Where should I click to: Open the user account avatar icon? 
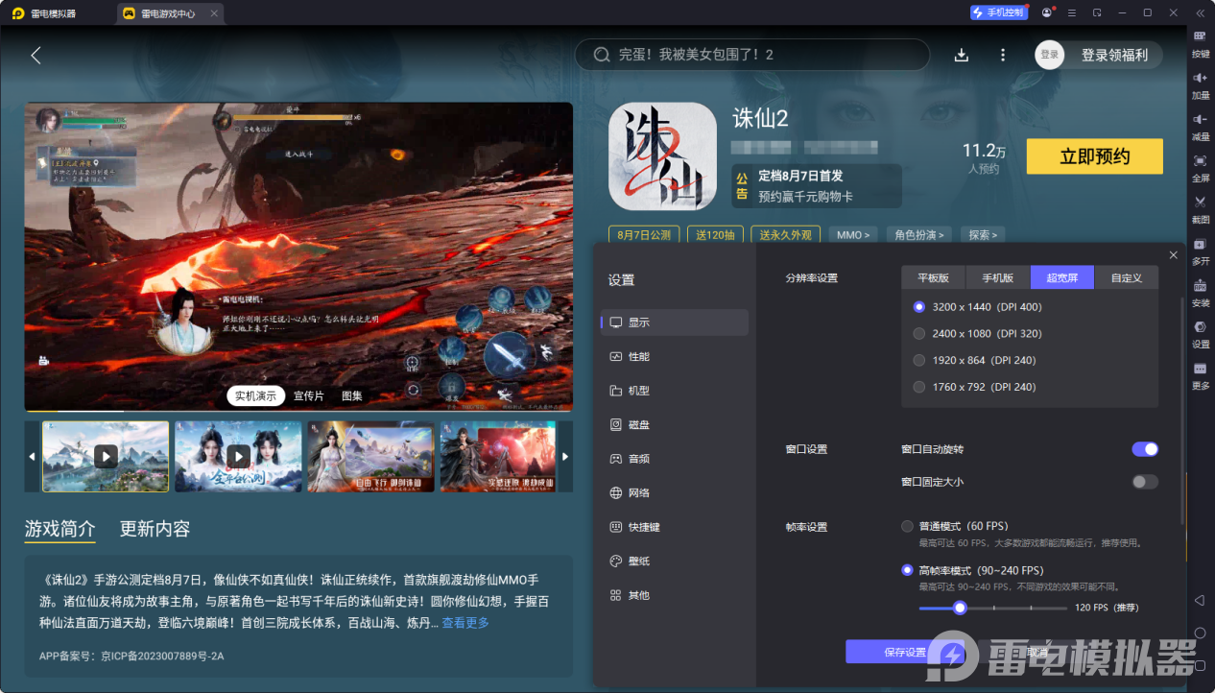coord(1046,12)
